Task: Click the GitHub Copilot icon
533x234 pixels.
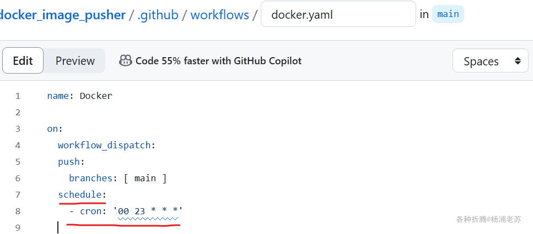Action: click(x=126, y=60)
